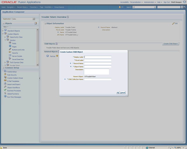Select Buttons and Links under Solution
The width and height of the screenshot is (187, 149).
18,50
